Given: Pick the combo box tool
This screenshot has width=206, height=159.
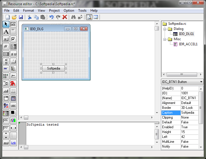Looking at the screenshot, I should click(x=13, y=46).
